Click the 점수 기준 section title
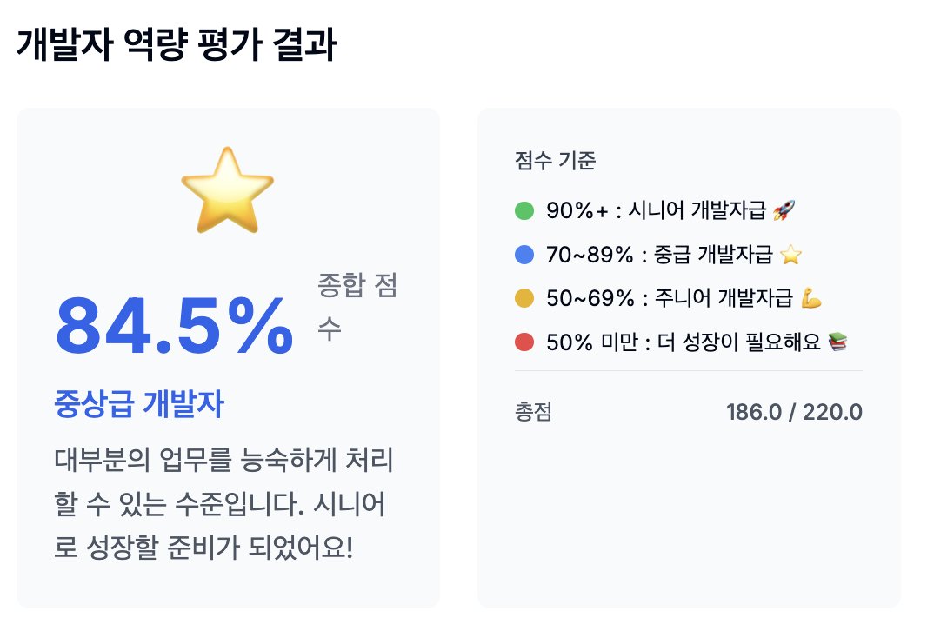 [555, 160]
